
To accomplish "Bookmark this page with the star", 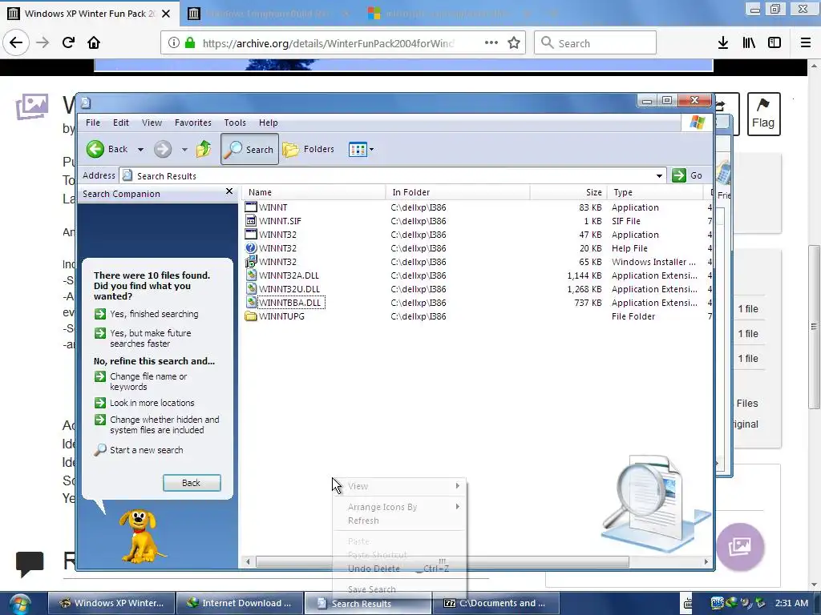I will [x=514, y=43].
